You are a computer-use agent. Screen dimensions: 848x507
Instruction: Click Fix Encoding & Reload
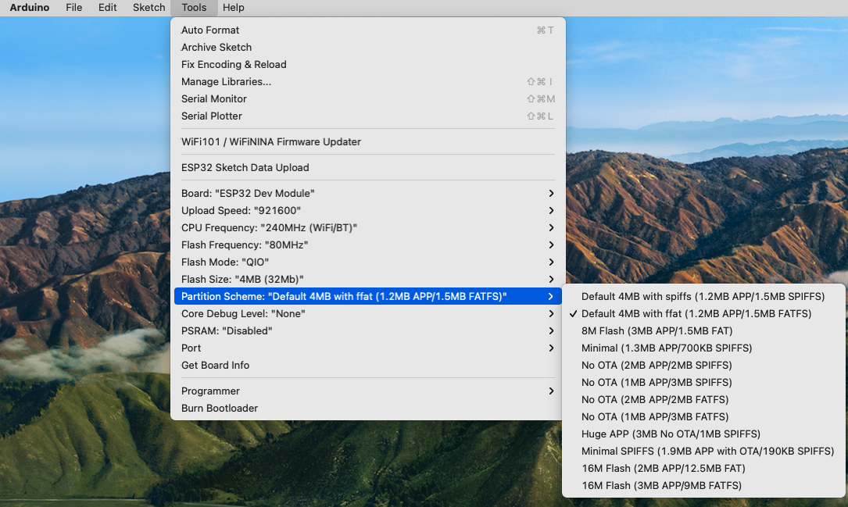(368, 64)
